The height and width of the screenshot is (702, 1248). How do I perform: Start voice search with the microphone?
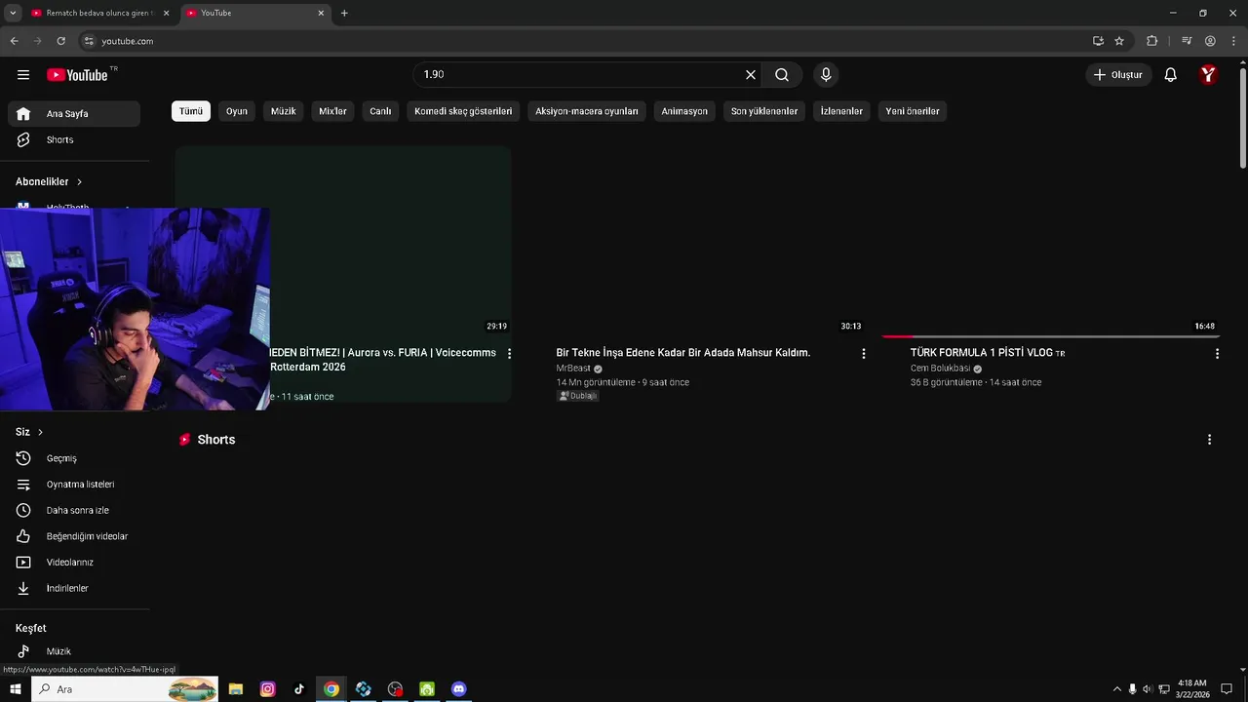pyautogui.click(x=826, y=75)
